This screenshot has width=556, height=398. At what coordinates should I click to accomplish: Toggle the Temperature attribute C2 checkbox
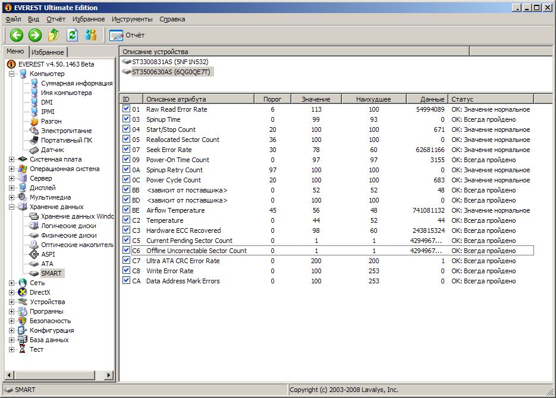[126, 220]
